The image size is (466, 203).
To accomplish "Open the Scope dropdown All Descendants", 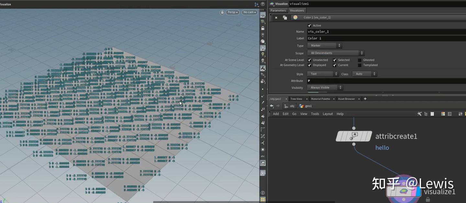I will [x=336, y=53].
